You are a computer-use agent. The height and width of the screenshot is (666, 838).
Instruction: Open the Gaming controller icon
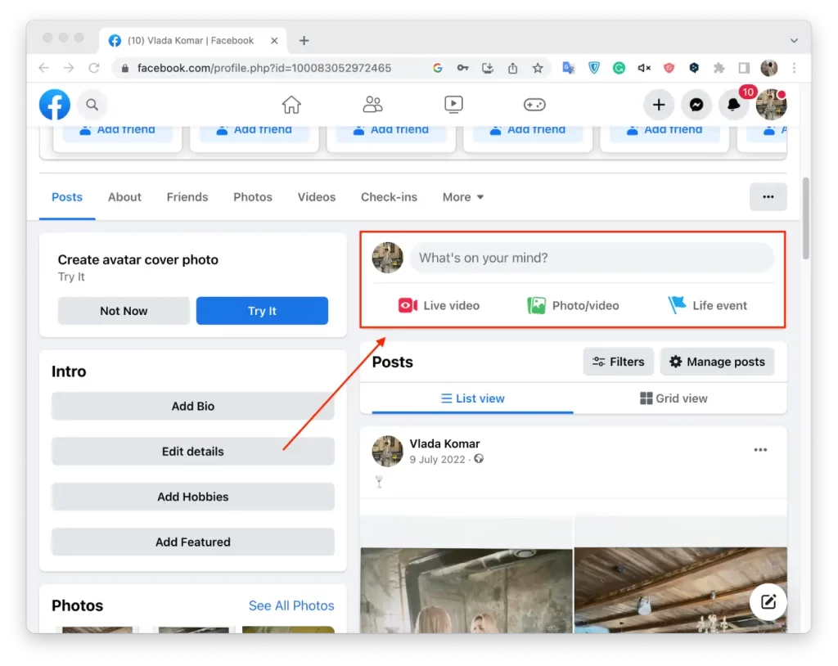(x=534, y=105)
